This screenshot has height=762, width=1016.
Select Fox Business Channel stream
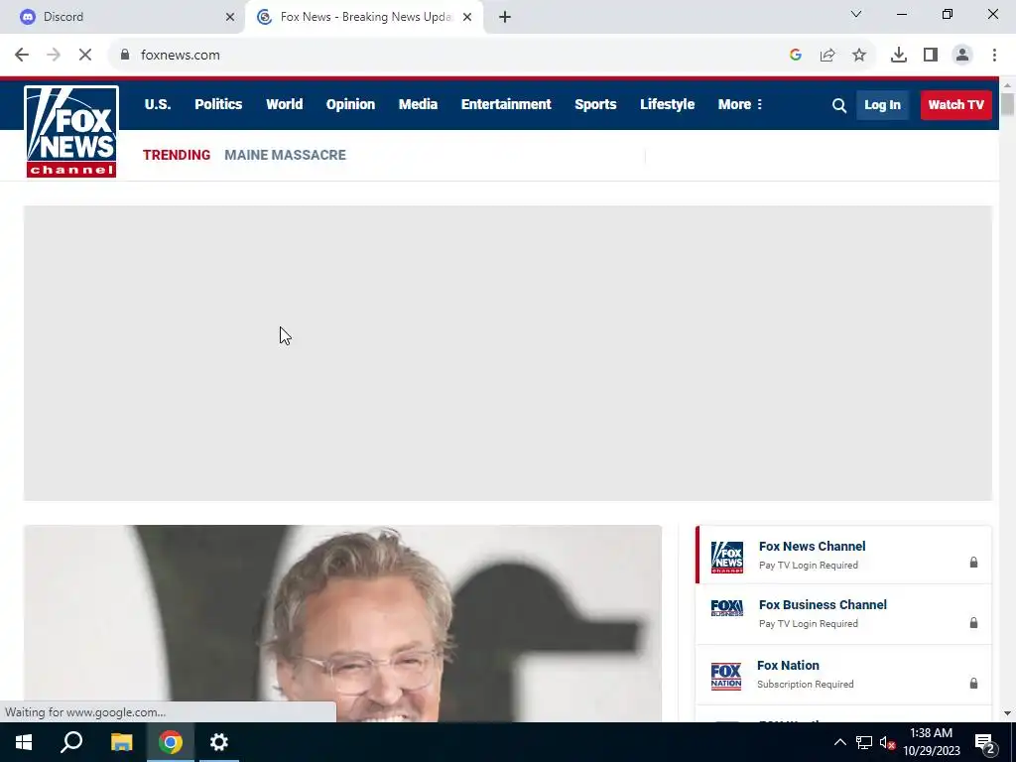click(x=843, y=613)
